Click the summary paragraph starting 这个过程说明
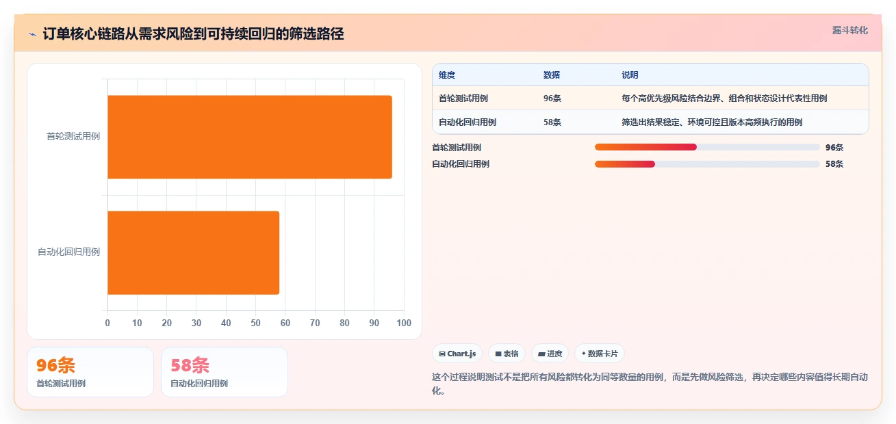The image size is (896, 424). 650,384
